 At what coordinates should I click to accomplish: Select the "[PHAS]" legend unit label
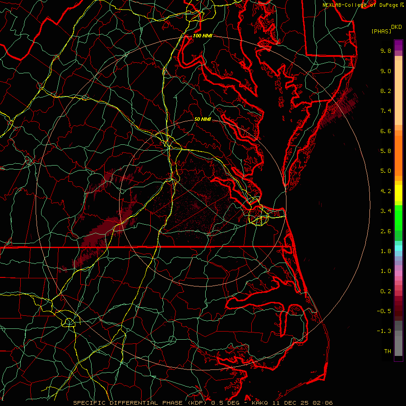(x=381, y=31)
